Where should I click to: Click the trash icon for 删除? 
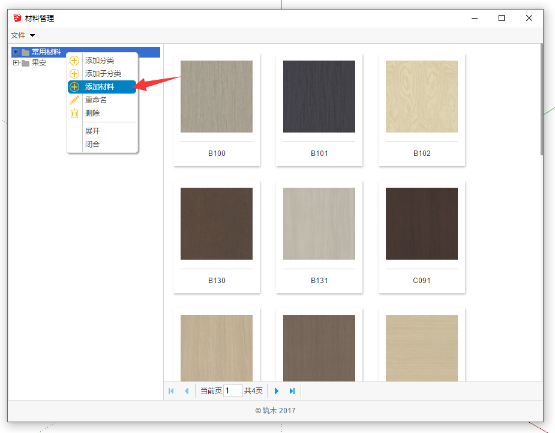tap(74, 113)
